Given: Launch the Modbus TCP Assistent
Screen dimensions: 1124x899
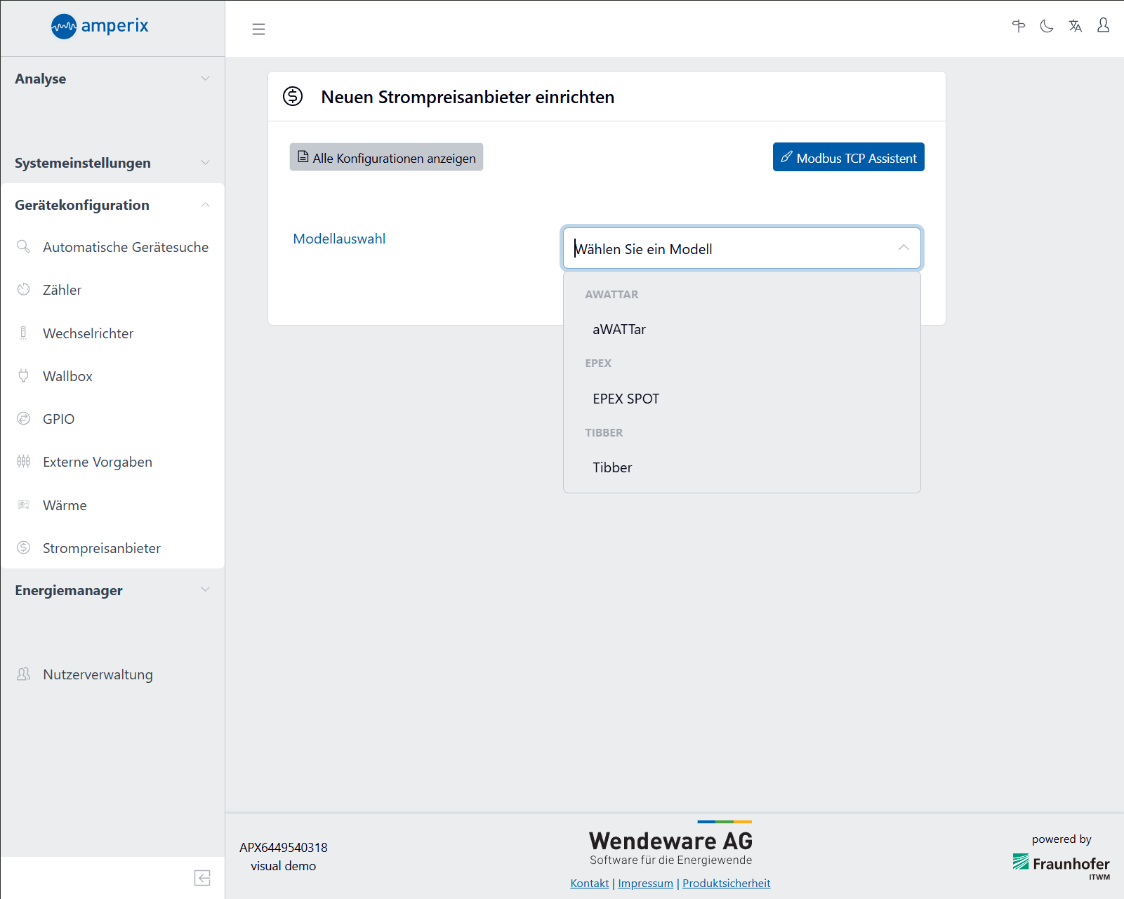Looking at the screenshot, I should [x=848, y=157].
